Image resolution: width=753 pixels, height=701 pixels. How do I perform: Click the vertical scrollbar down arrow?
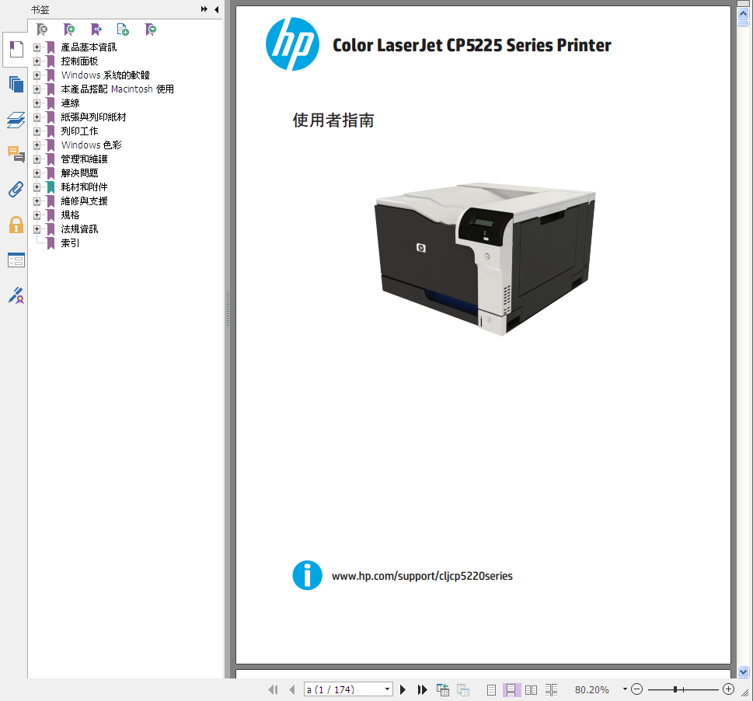(743, 671)
